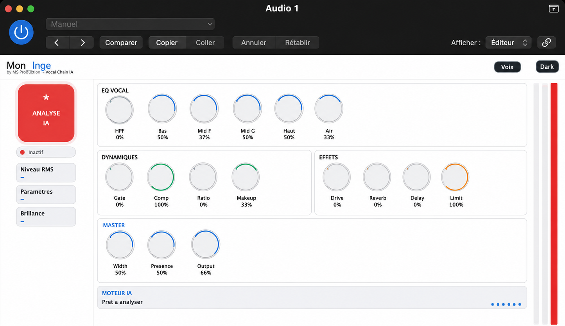
Task: Click the MASTER section title
Action: pos(114,225)
